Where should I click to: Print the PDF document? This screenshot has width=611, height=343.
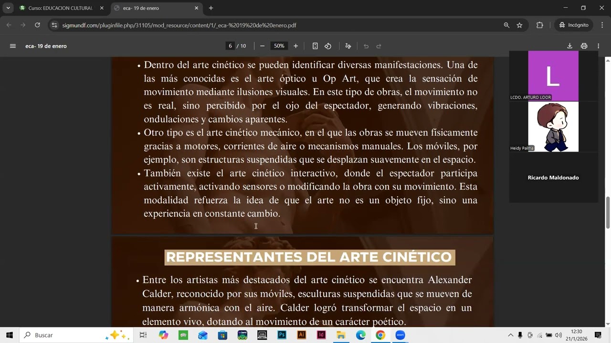tap(584, 46)
